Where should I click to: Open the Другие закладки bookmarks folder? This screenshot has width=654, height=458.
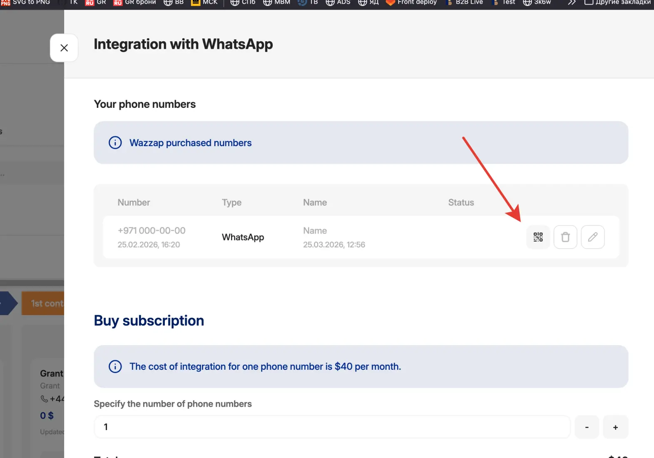coord(618,2)
